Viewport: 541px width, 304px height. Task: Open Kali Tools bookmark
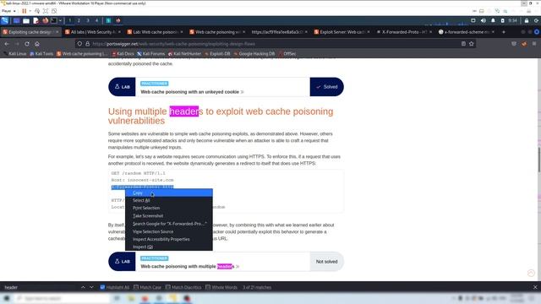click(x=41, y=54)
